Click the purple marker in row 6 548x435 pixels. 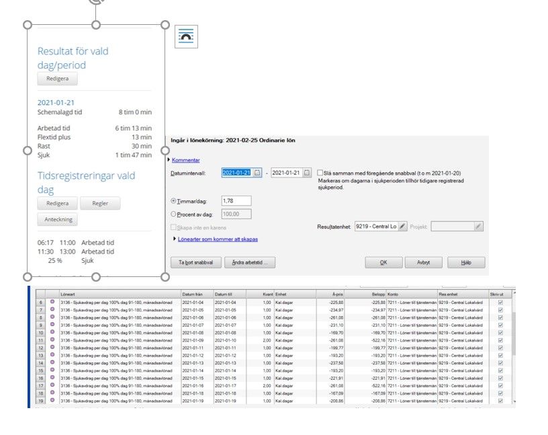52,302
